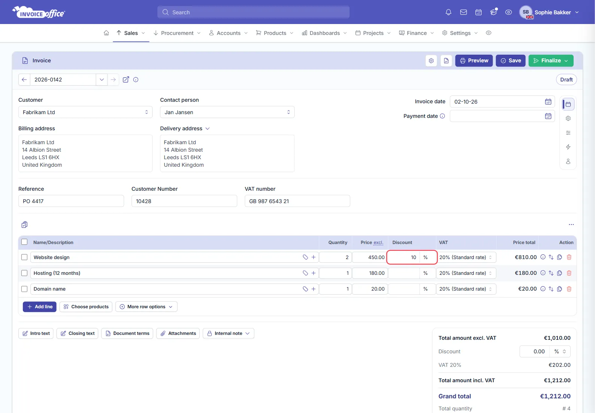Open the notifications bell

coord(448,12)
